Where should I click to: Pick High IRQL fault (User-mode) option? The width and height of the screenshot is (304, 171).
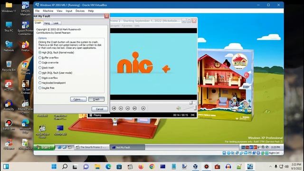(x=56, y=73)
